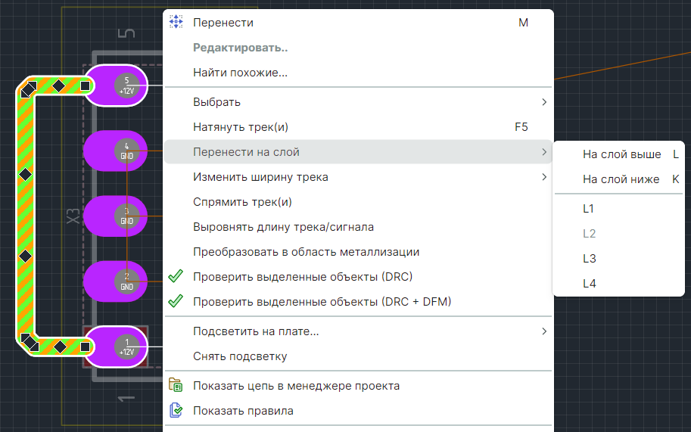Select Выровнять длину трека/сигнала
The image size is (691, 432).
358,227
